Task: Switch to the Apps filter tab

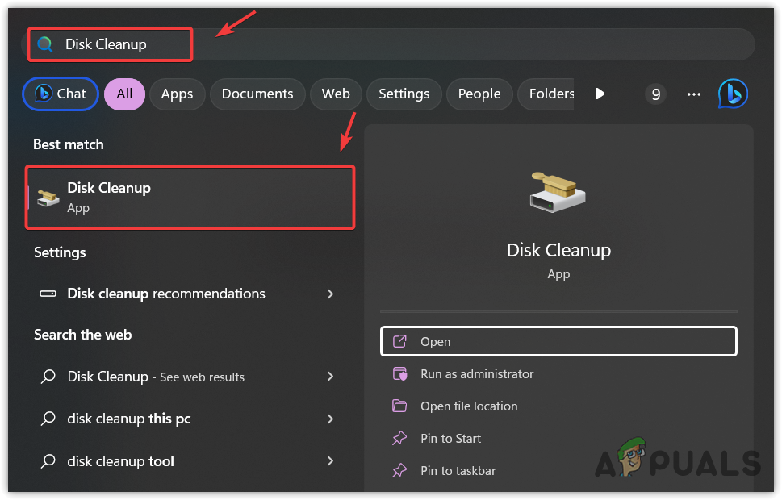Action: [177, 94]
